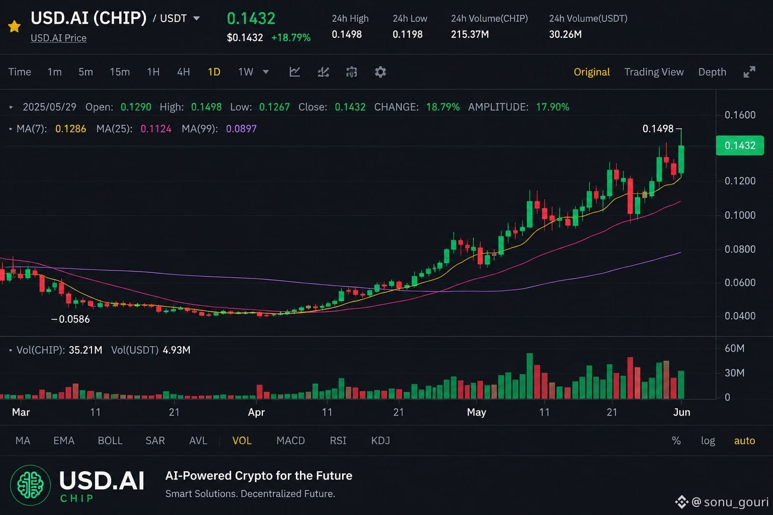This screenshot has width=773, height=515.
Task: Click the MA(25) value 0.1124
Action: [x=156, y=129]
